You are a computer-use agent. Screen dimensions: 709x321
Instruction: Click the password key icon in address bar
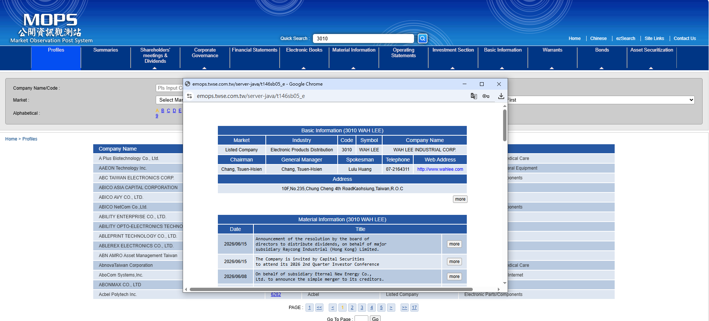tap(486, 96)
